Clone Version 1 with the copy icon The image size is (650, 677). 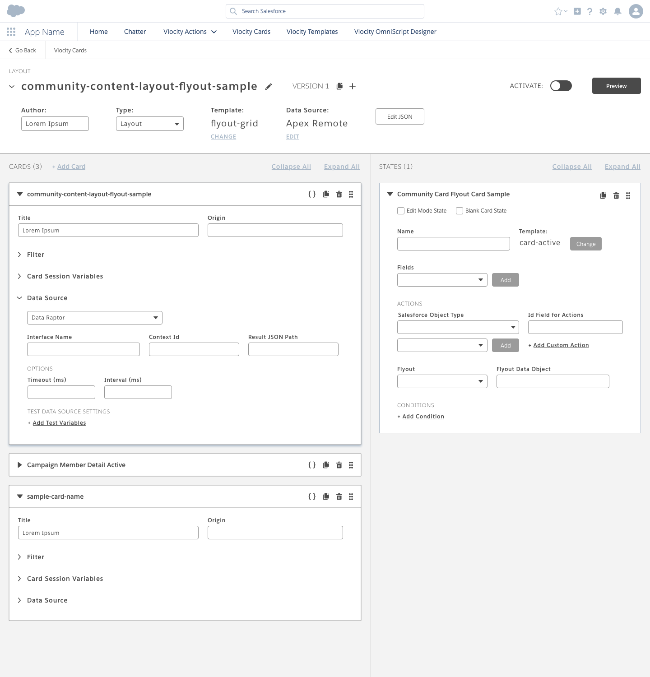(x=339, y=86)
